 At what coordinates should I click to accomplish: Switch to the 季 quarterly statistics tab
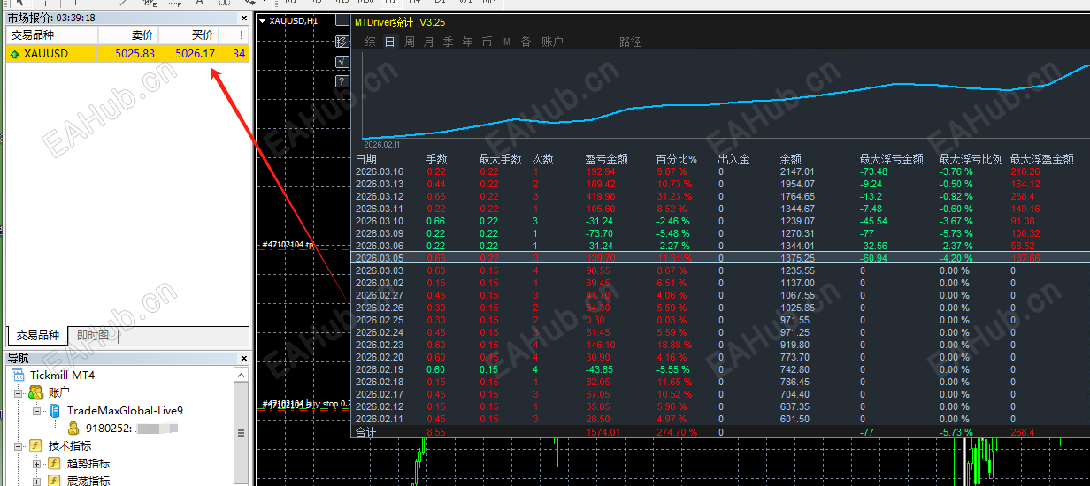click(x=449, y=42)
